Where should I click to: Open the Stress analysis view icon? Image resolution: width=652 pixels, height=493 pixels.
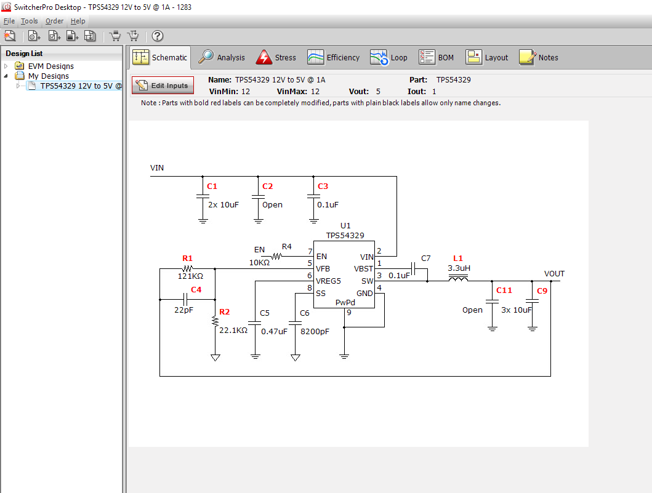(262, 57)
